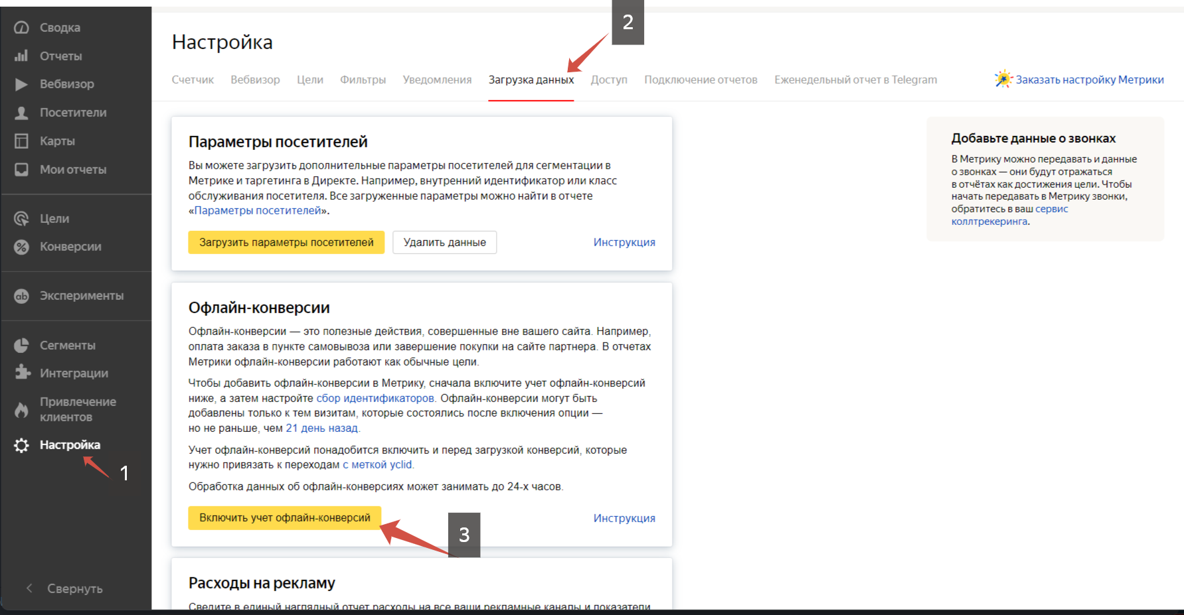Open Еженедельный отчет в Telegram tab
Viewport: 1184px width, 615px height.
click(855, 80)
